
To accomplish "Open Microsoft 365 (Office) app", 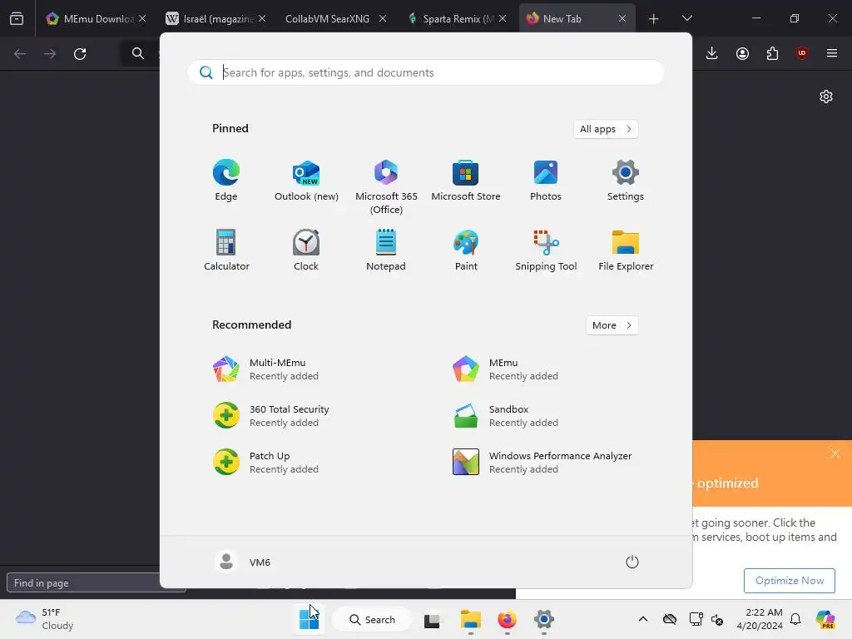I will click(x=386, y=187).
